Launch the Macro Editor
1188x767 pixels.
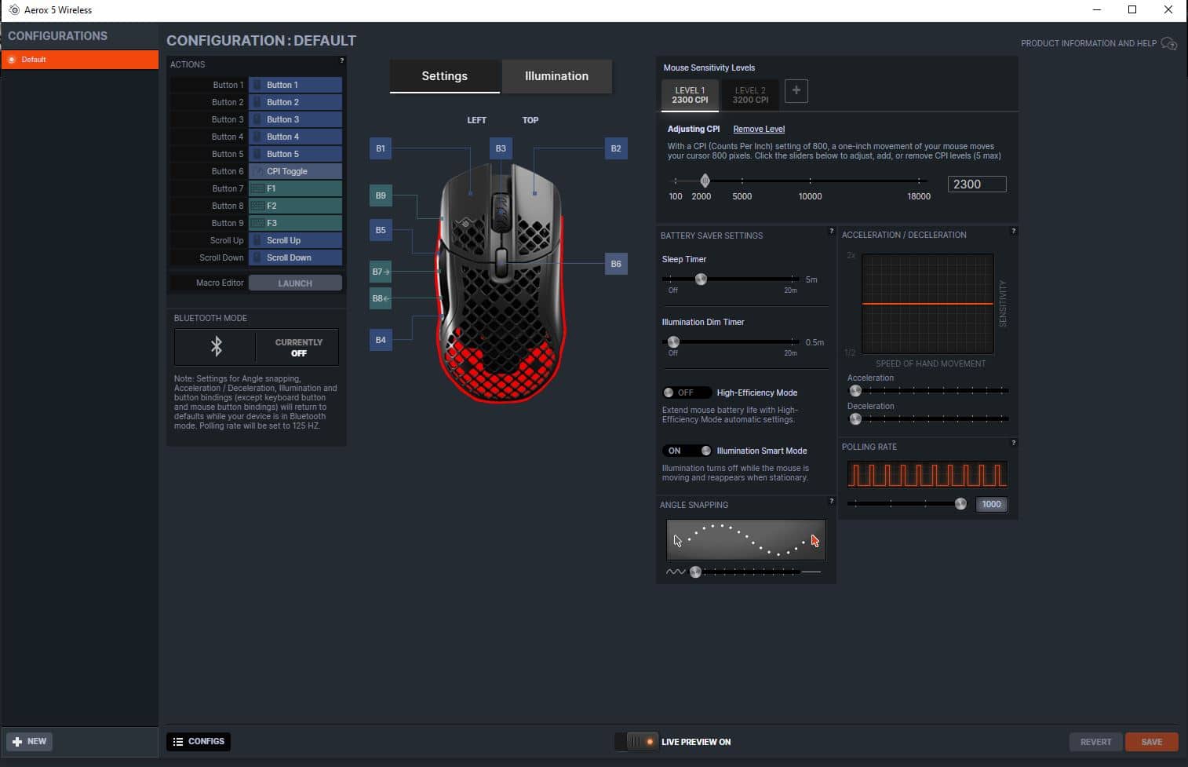[x=295, y=283]
